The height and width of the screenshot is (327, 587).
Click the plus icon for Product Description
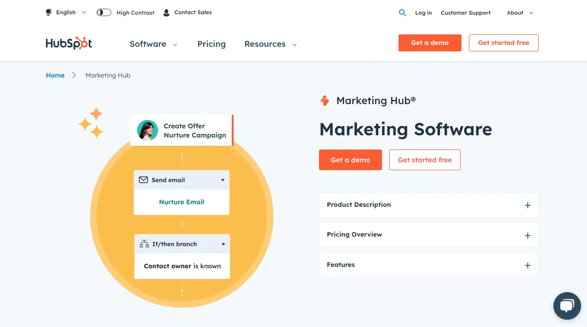pos(528,205)
